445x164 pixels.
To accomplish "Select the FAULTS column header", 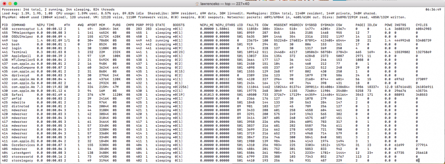I will (x=253, y=25).
